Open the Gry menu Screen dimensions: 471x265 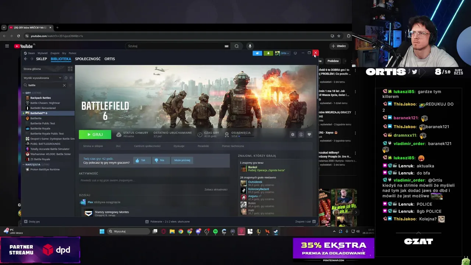[x=64, y=53]
